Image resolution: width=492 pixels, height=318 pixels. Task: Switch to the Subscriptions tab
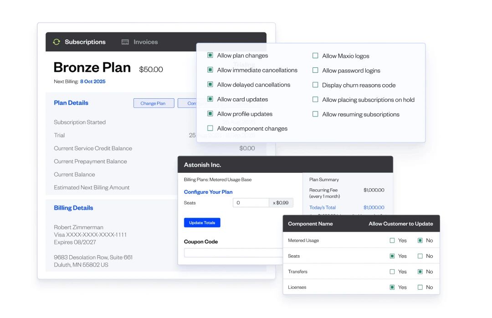click(85, 42)
